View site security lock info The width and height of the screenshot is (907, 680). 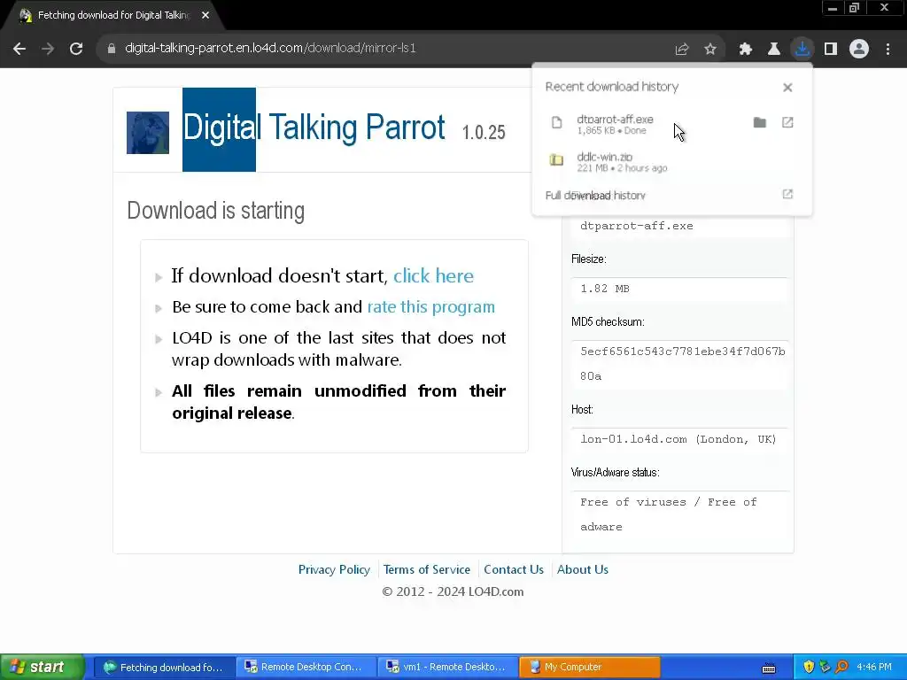pyautogui.click(x=112, y=49)
